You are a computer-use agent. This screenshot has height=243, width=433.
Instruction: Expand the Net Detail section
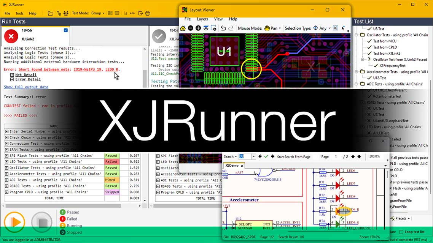coord(12,75)
